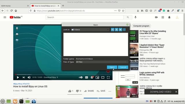Create new folder in Open dialog
This screenshot has height=104, width=185.
pyautogui.click(x=120, y=29)
